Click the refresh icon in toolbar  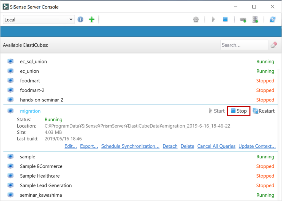coord(272,20)
